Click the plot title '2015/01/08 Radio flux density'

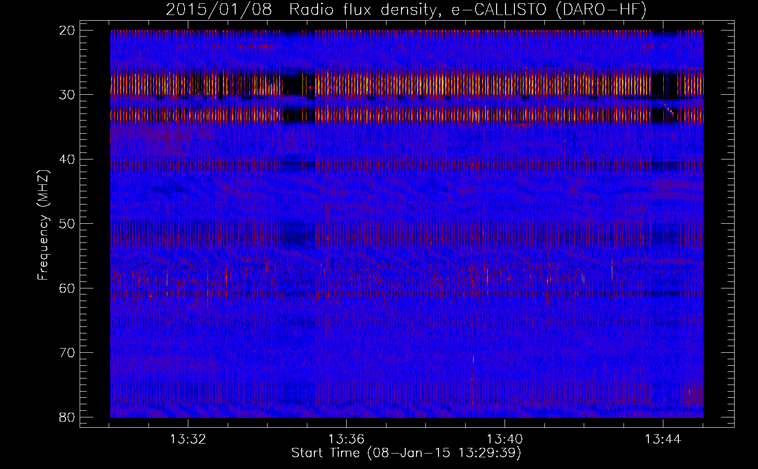(303, 10)
